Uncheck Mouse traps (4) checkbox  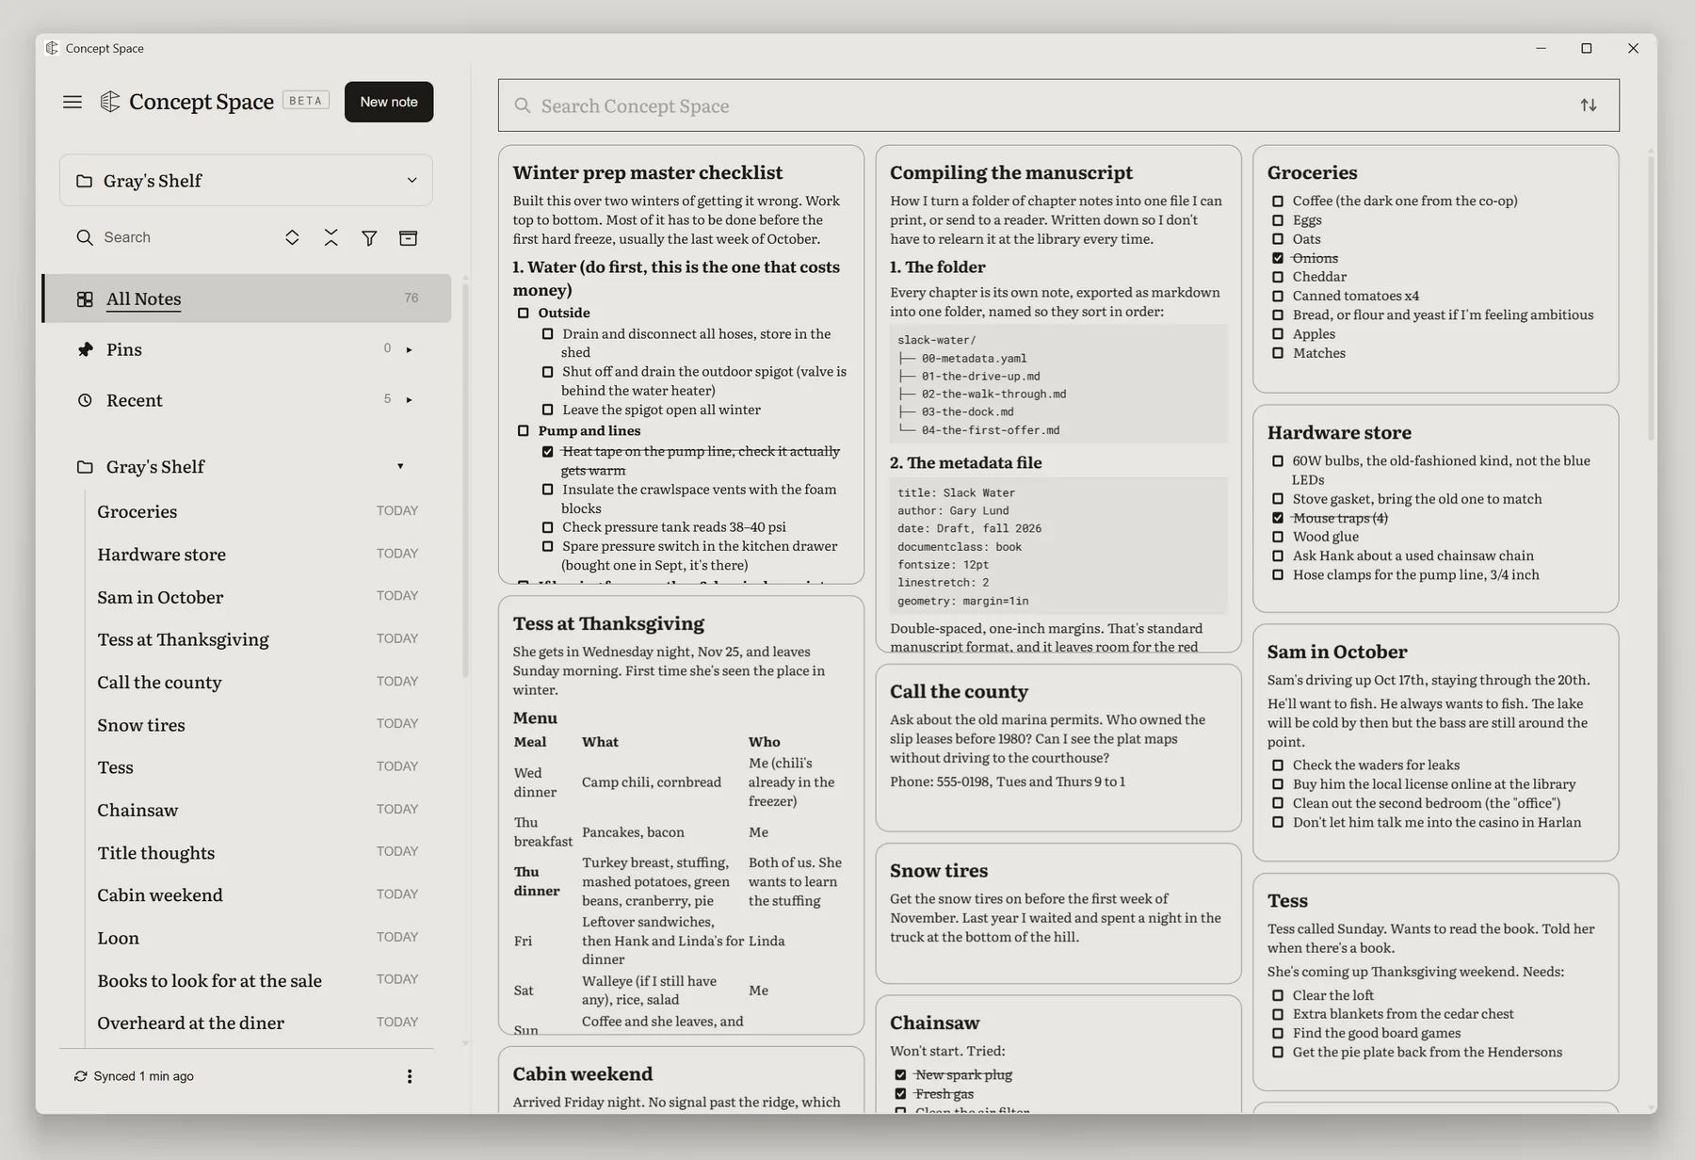[1278, 518]
